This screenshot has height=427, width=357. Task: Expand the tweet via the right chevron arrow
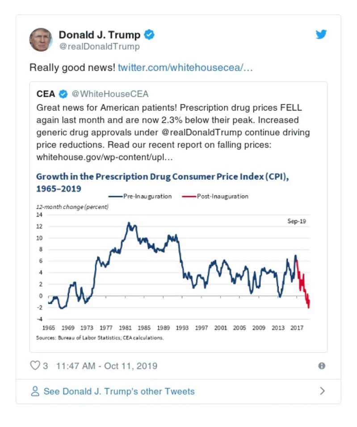[323, 391]
